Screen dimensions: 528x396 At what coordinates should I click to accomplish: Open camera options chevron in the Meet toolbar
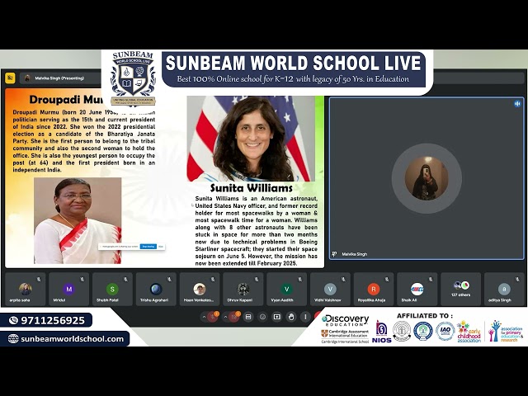point(225,317)
